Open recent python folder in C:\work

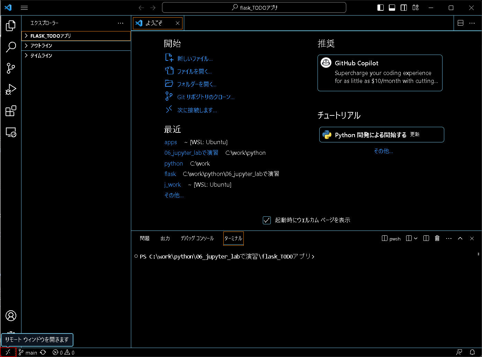(x=173, y=163)
